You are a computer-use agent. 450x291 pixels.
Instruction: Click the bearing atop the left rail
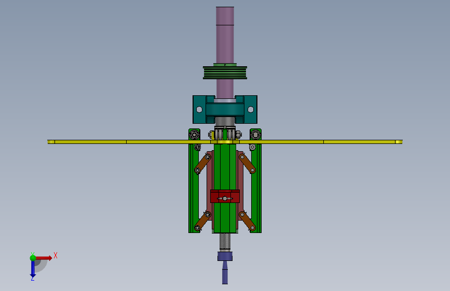(x=194, y=134)
